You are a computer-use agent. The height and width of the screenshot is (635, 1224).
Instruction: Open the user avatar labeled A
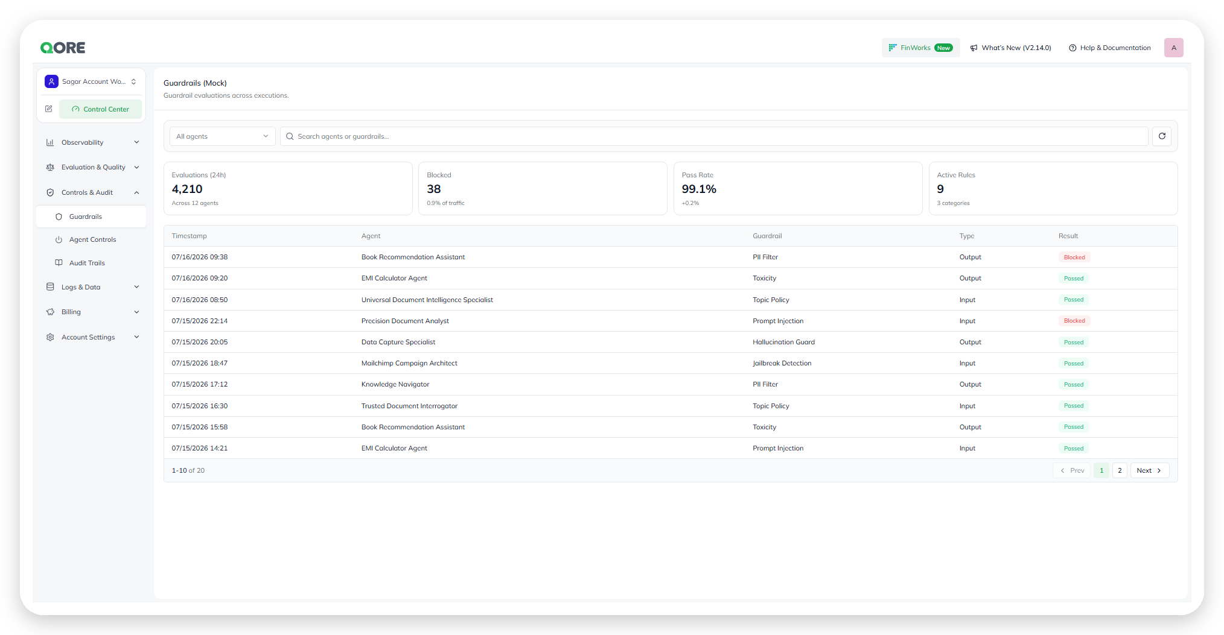pos(1174,48)
